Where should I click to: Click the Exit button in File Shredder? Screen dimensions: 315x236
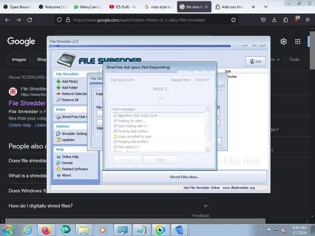point(256,61)
